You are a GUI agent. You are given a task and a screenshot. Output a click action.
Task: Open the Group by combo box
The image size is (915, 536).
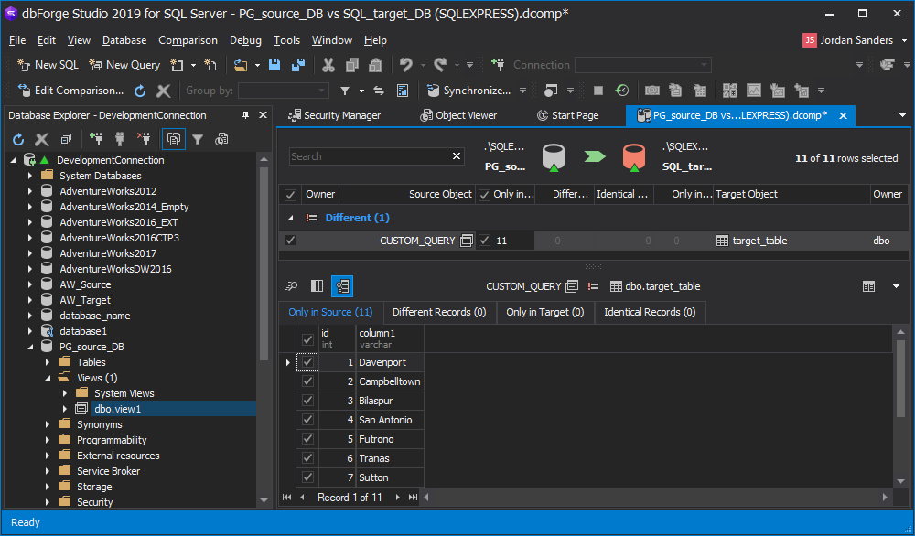[284, 91]
